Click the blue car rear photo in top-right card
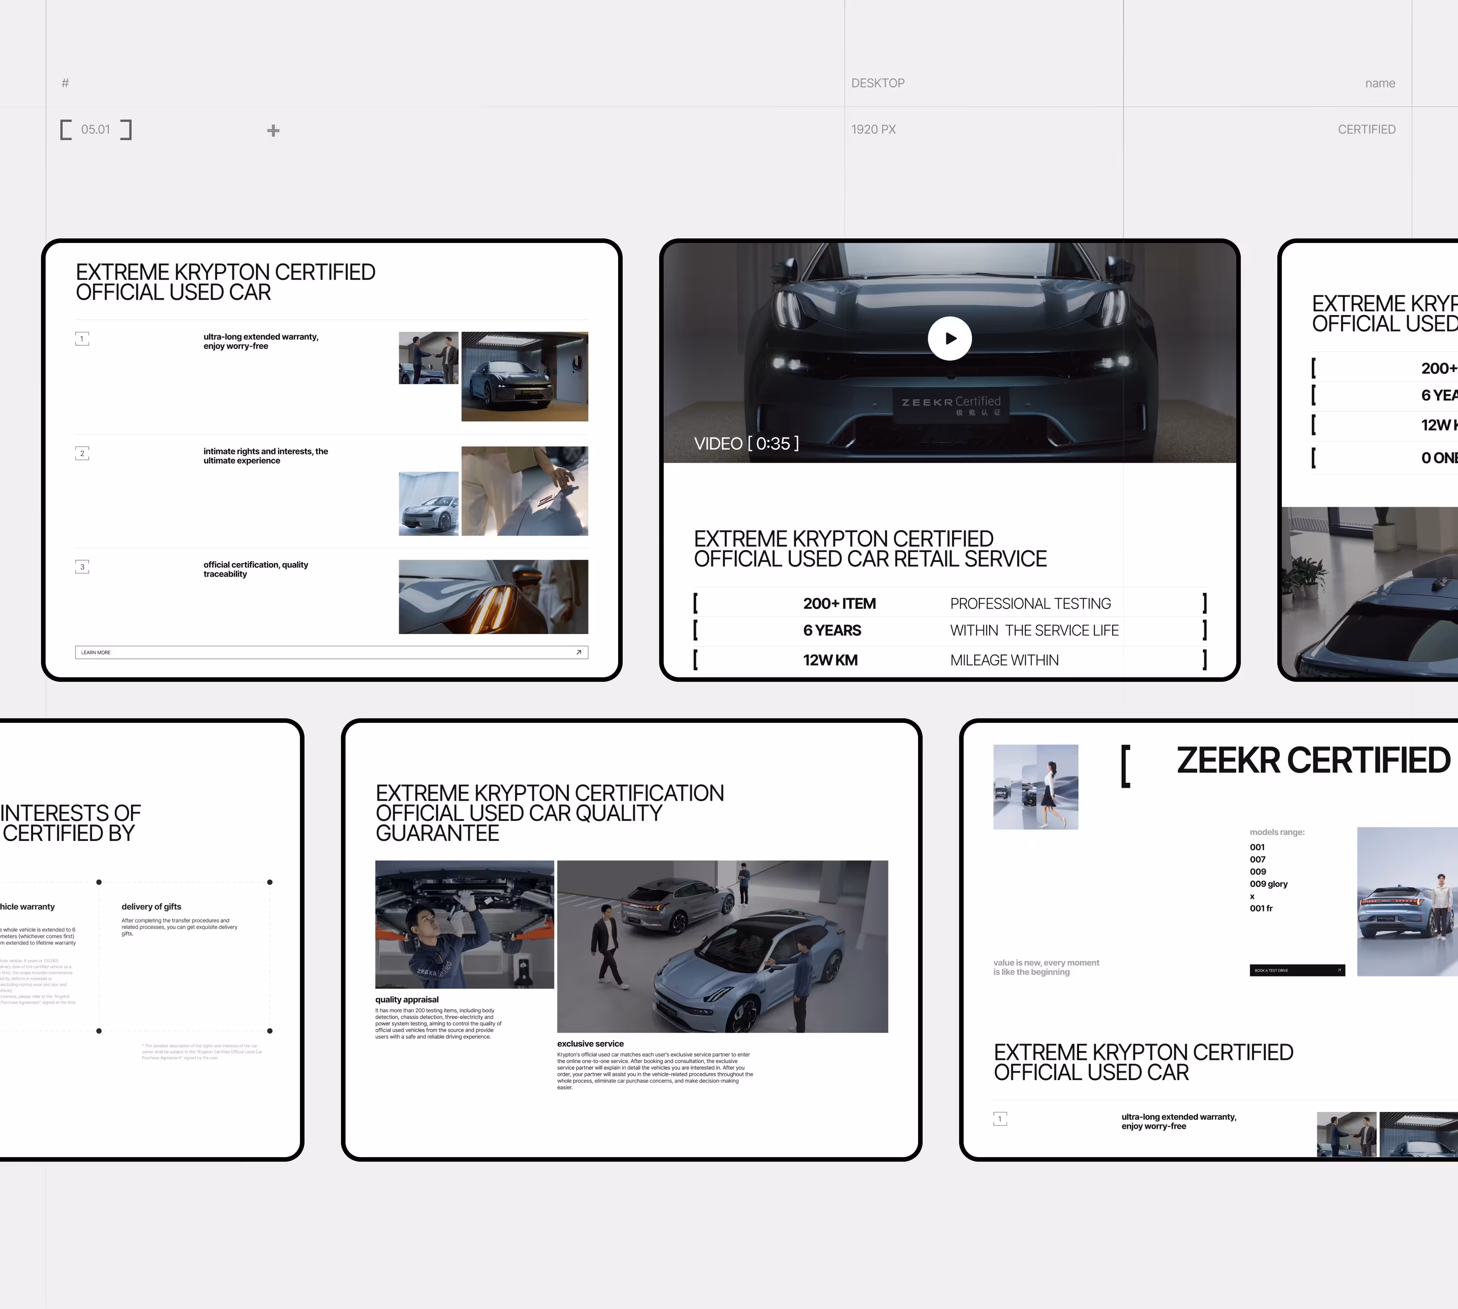1458x1309 pixels. [1370, 591]
